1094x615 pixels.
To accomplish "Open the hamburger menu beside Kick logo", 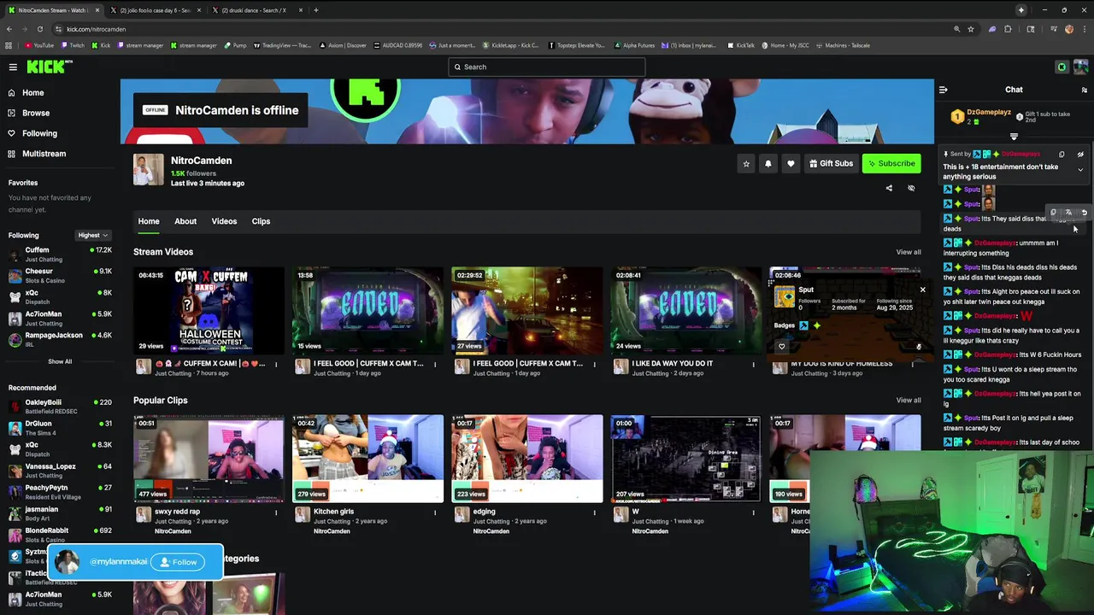I will (13, 67).
